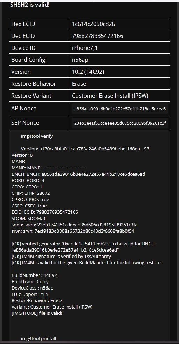
Task: Click the 'SHSH2 is valid!' heading
Action: tap(30, 5)
